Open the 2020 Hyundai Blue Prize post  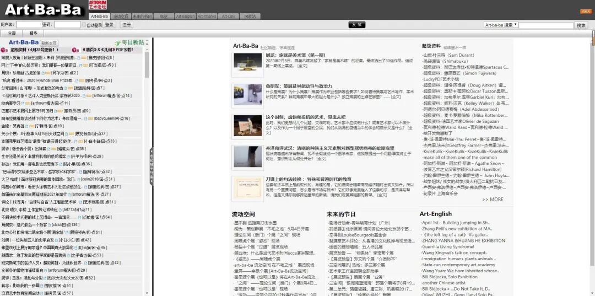tap(37, 80)
